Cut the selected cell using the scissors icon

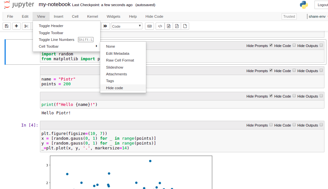[x=26, y=26]
